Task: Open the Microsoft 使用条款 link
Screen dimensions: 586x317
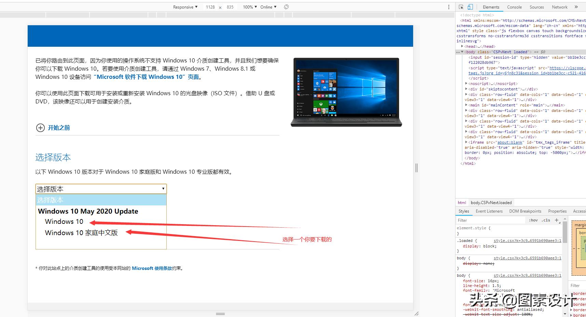Action: 152,269
